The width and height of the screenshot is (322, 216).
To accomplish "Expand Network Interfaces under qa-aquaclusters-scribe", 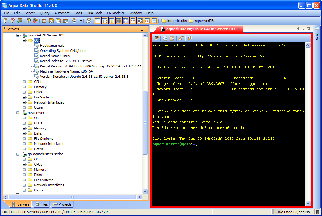I will point(24,185).
